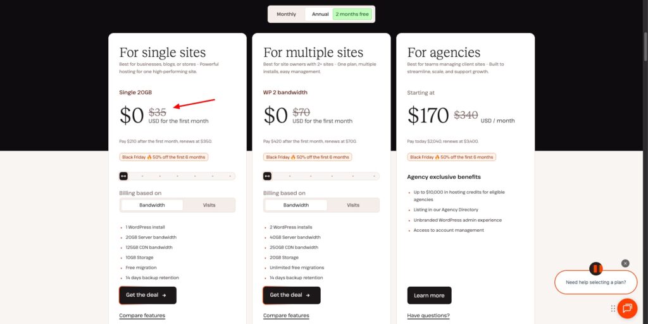Click the arrow in multiple sites Get the deal
The width and height of the screenshot is (648, 324).
point(308,295)
